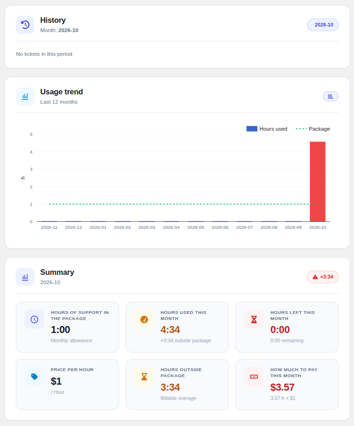Select the 1:00 monthly allowance value
This screenshot has width=354, height=426.
point(60,330)
